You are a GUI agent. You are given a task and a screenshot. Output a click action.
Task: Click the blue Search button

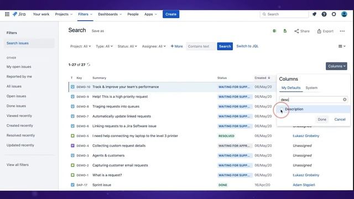click(x=225, y=46)
